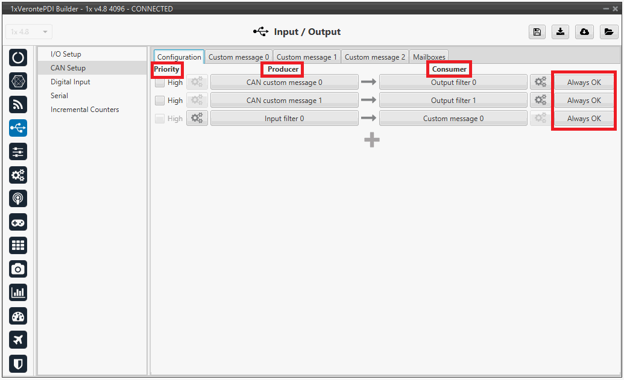Viewport: 624px width, 380px height.
Task: Click the CAN custom message 0 producer button
Action: point(284,83)
